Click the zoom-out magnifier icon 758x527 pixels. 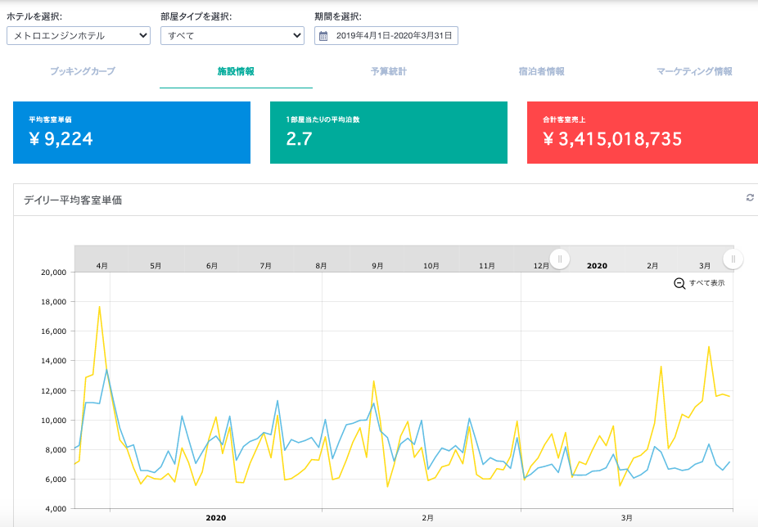(679, 283)
